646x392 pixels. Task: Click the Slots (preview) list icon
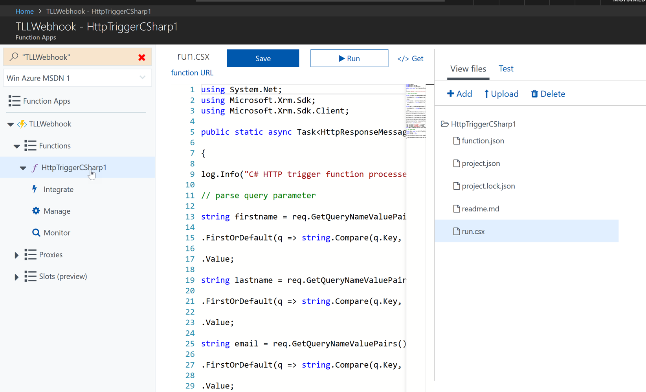coord(30,276)
